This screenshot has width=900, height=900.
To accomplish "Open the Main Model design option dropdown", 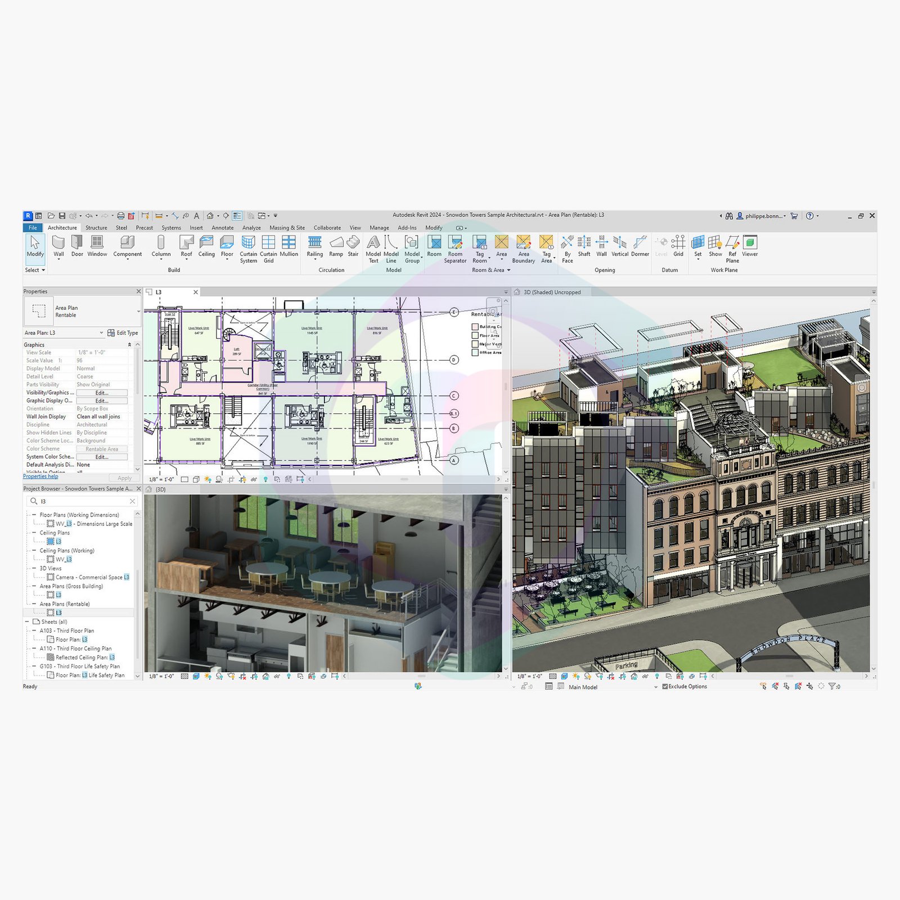I will [x=656, y=687].
